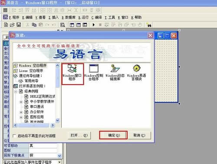Click tree list scroll-down arrow
Image resolution: width=217 pixels, height=164 pixels.
click(x=57, y=120)
